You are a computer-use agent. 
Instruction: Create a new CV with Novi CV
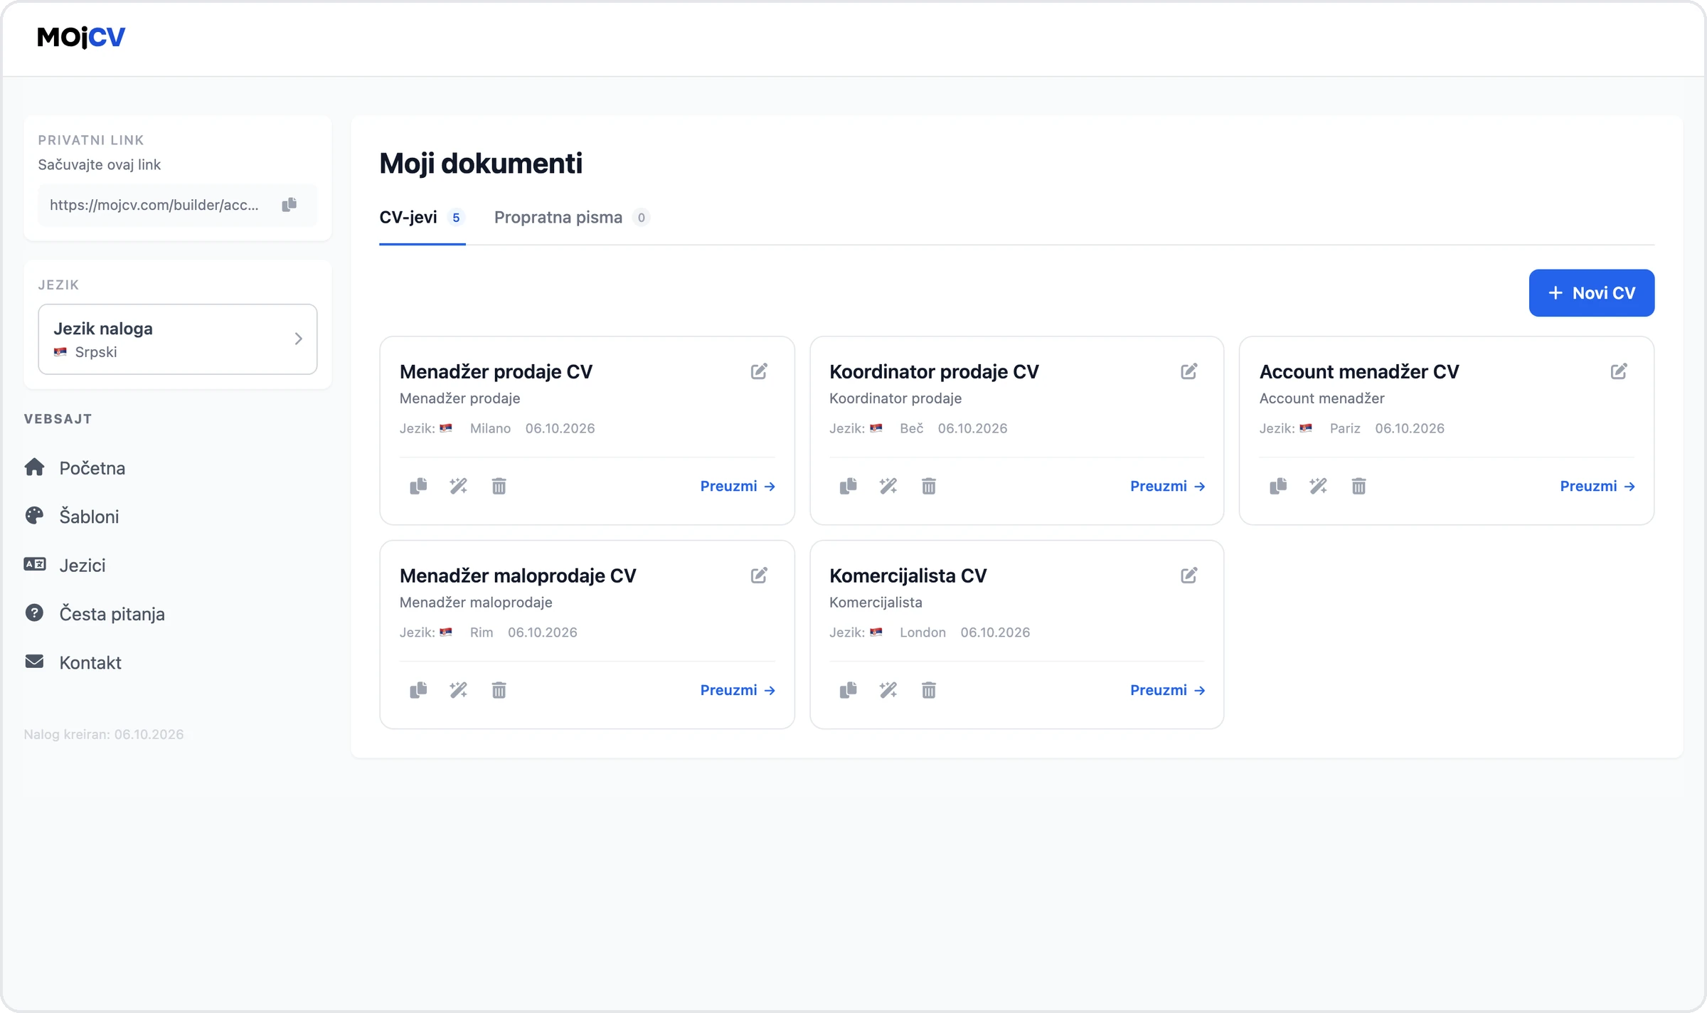1592,293
